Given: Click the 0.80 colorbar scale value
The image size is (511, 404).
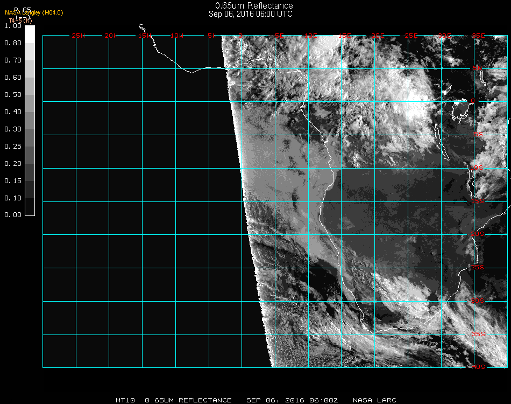Looking at the screenshot, I should coord(13,43).
